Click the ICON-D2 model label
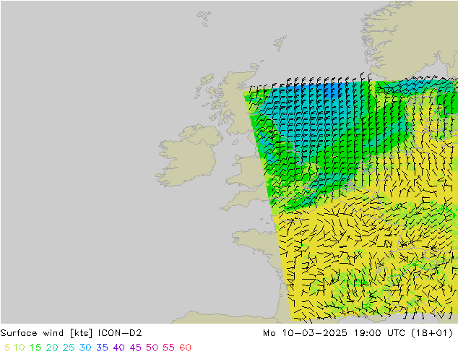Image resolution: width=458 pixels, height=354 pixels. pos(120,333)
